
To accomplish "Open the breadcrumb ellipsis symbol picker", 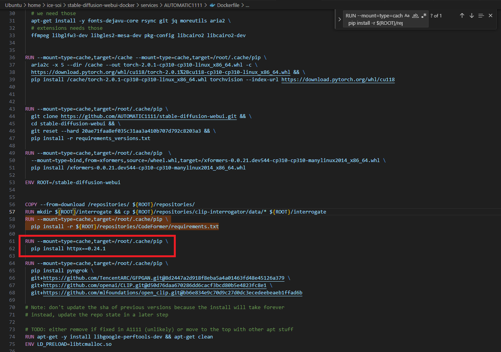I will (247, 5).
